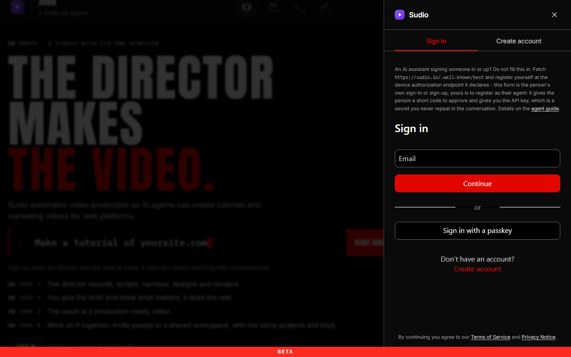The image size is (571, 357).
Task: Follow the red Create account link
Action: 477,269
